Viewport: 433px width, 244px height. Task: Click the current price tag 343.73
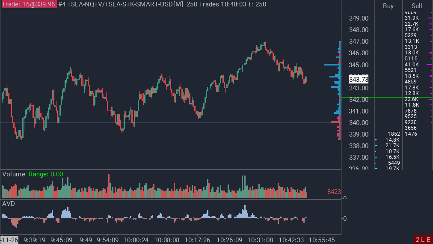(x=359, y=79)
